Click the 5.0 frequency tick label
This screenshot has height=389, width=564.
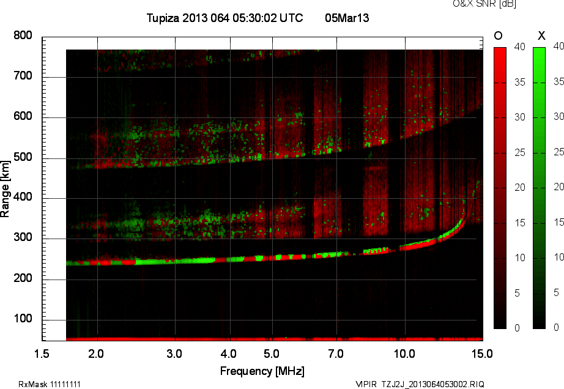click(x=272, y=354)
